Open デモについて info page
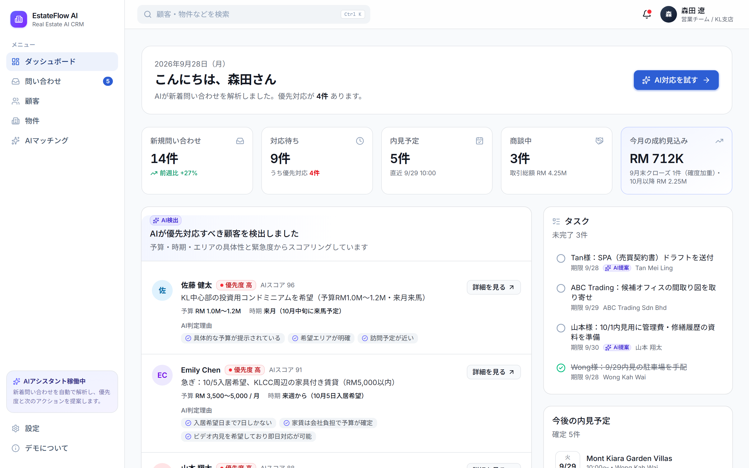749x468 pixels. 62,448
